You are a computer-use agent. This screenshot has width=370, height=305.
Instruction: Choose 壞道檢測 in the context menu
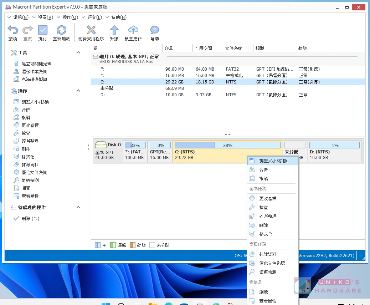273,272
